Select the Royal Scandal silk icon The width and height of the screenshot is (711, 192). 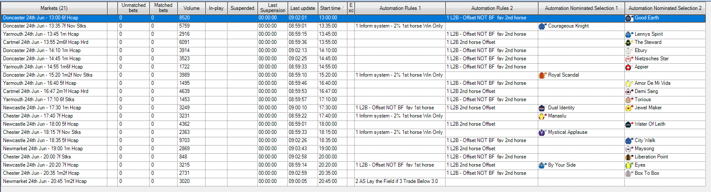pos(542,75)
